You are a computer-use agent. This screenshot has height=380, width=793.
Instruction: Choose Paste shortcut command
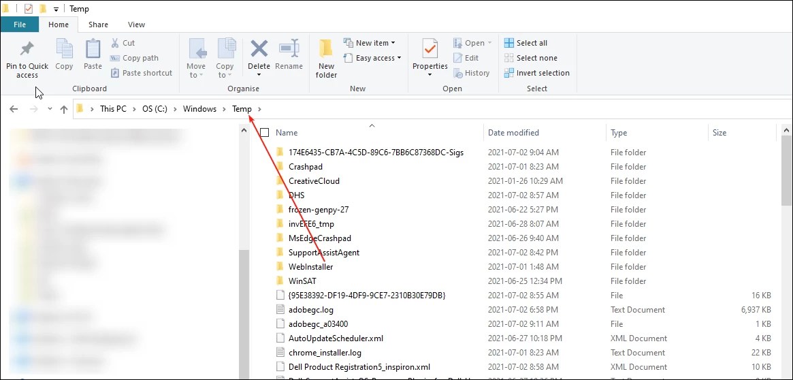pyautogui.click(x=141, y=73)
